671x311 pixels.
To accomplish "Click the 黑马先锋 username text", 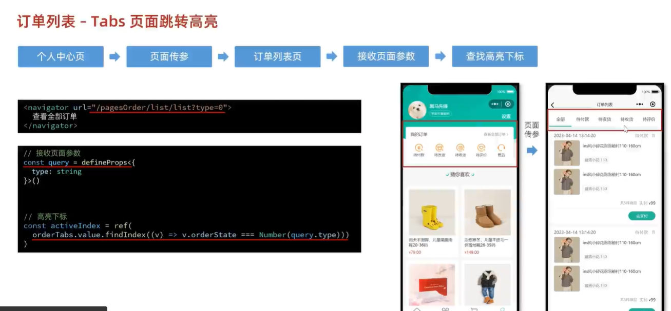I will point(438,106).
